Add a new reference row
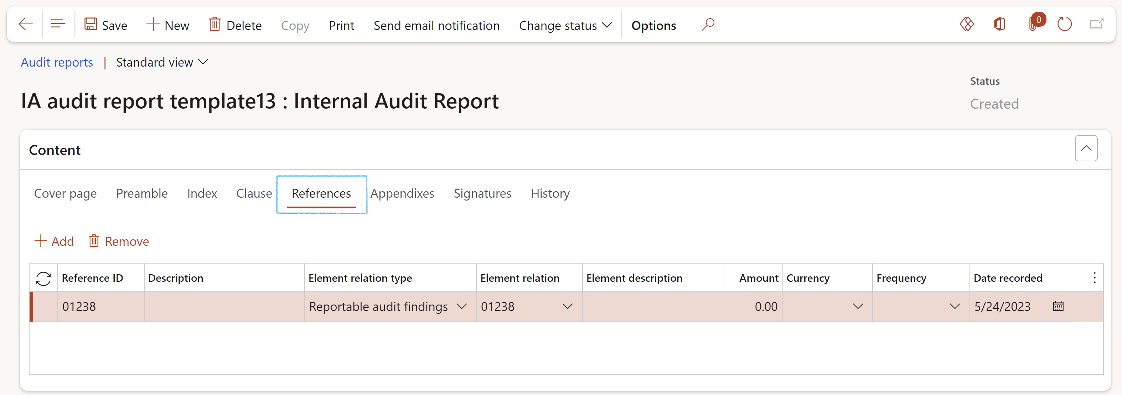Image resolution: width=1122 pixels, height=395 pixels. coord(54,241)
